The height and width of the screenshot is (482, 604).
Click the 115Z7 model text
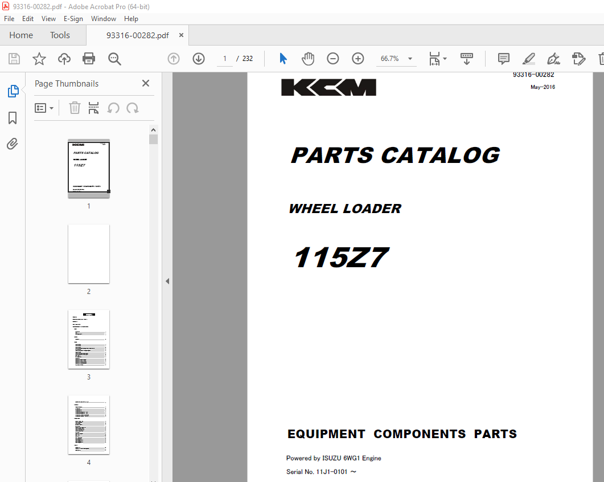point(342,258)
